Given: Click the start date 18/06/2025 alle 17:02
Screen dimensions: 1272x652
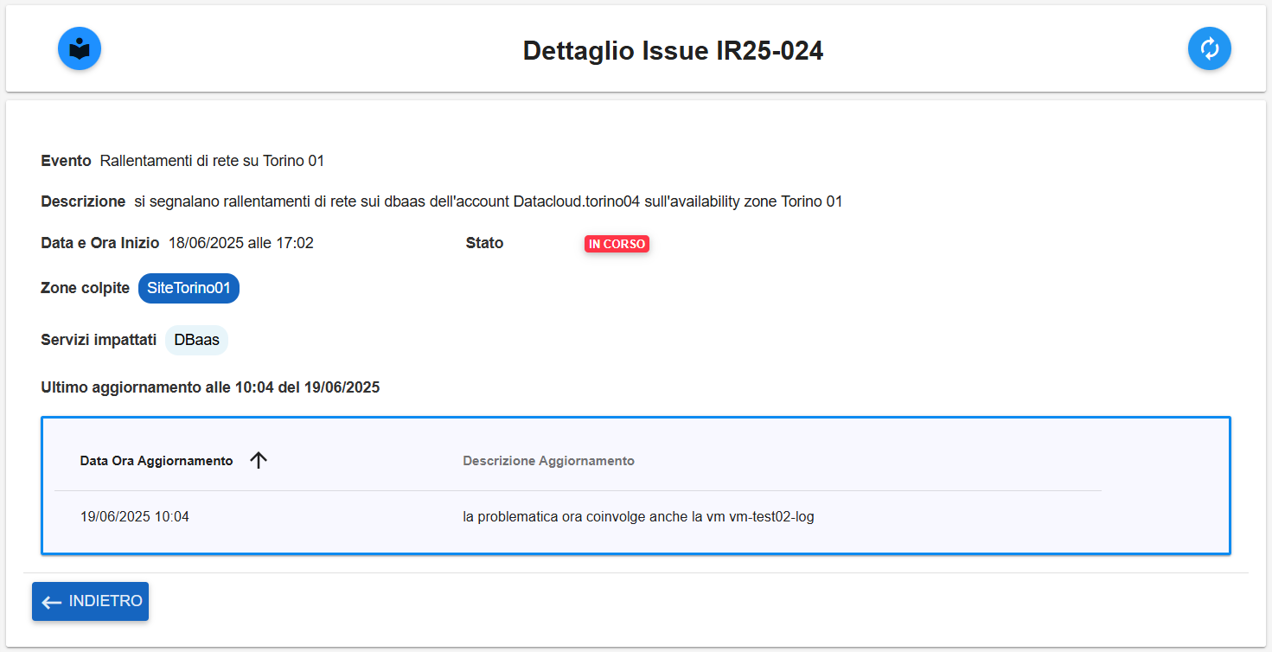Looking at the screenshot, I should pos(241,243).
